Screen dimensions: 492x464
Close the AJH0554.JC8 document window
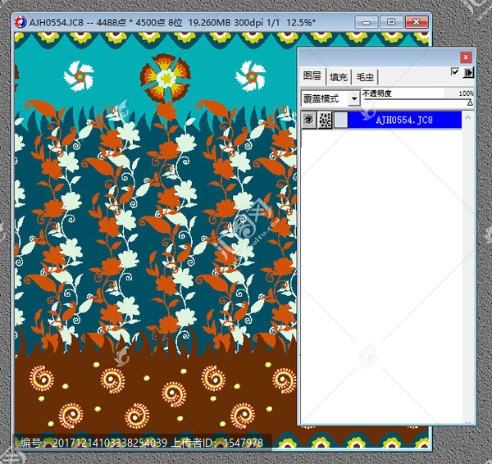pyautogui.click(x=417, y=22)
